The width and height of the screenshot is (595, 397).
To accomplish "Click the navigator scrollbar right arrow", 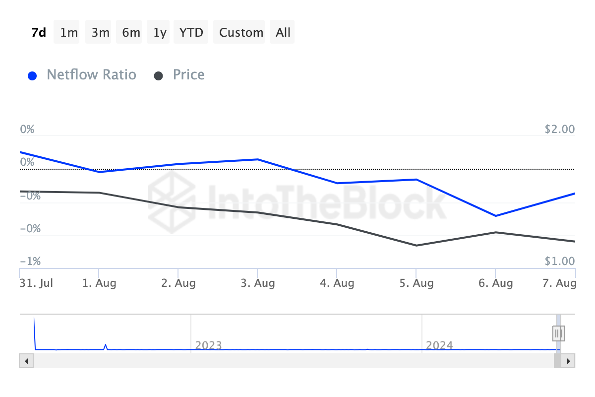I will point(568,361).
